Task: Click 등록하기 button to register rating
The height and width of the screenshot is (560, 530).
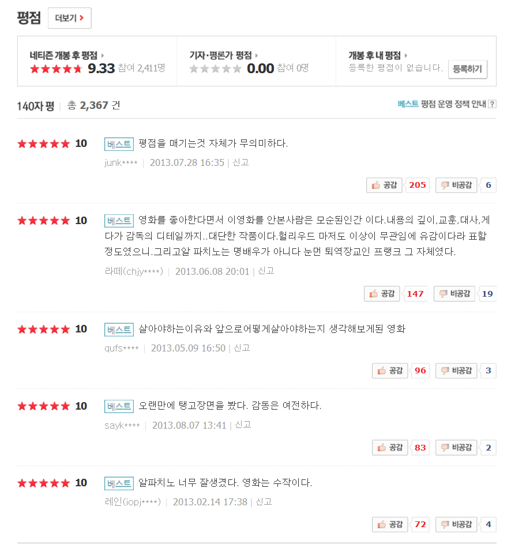Action: tap(468, 69)
